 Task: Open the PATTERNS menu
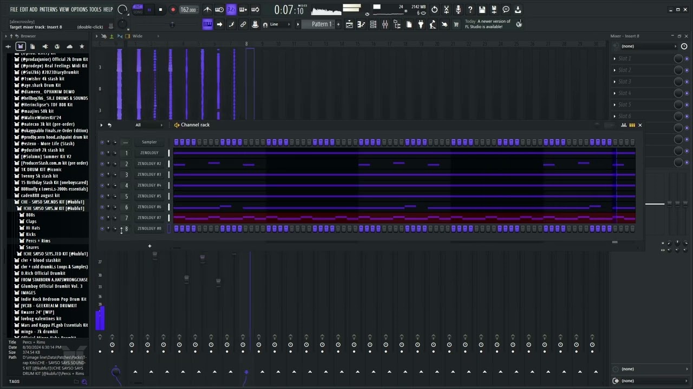(48, 9)
